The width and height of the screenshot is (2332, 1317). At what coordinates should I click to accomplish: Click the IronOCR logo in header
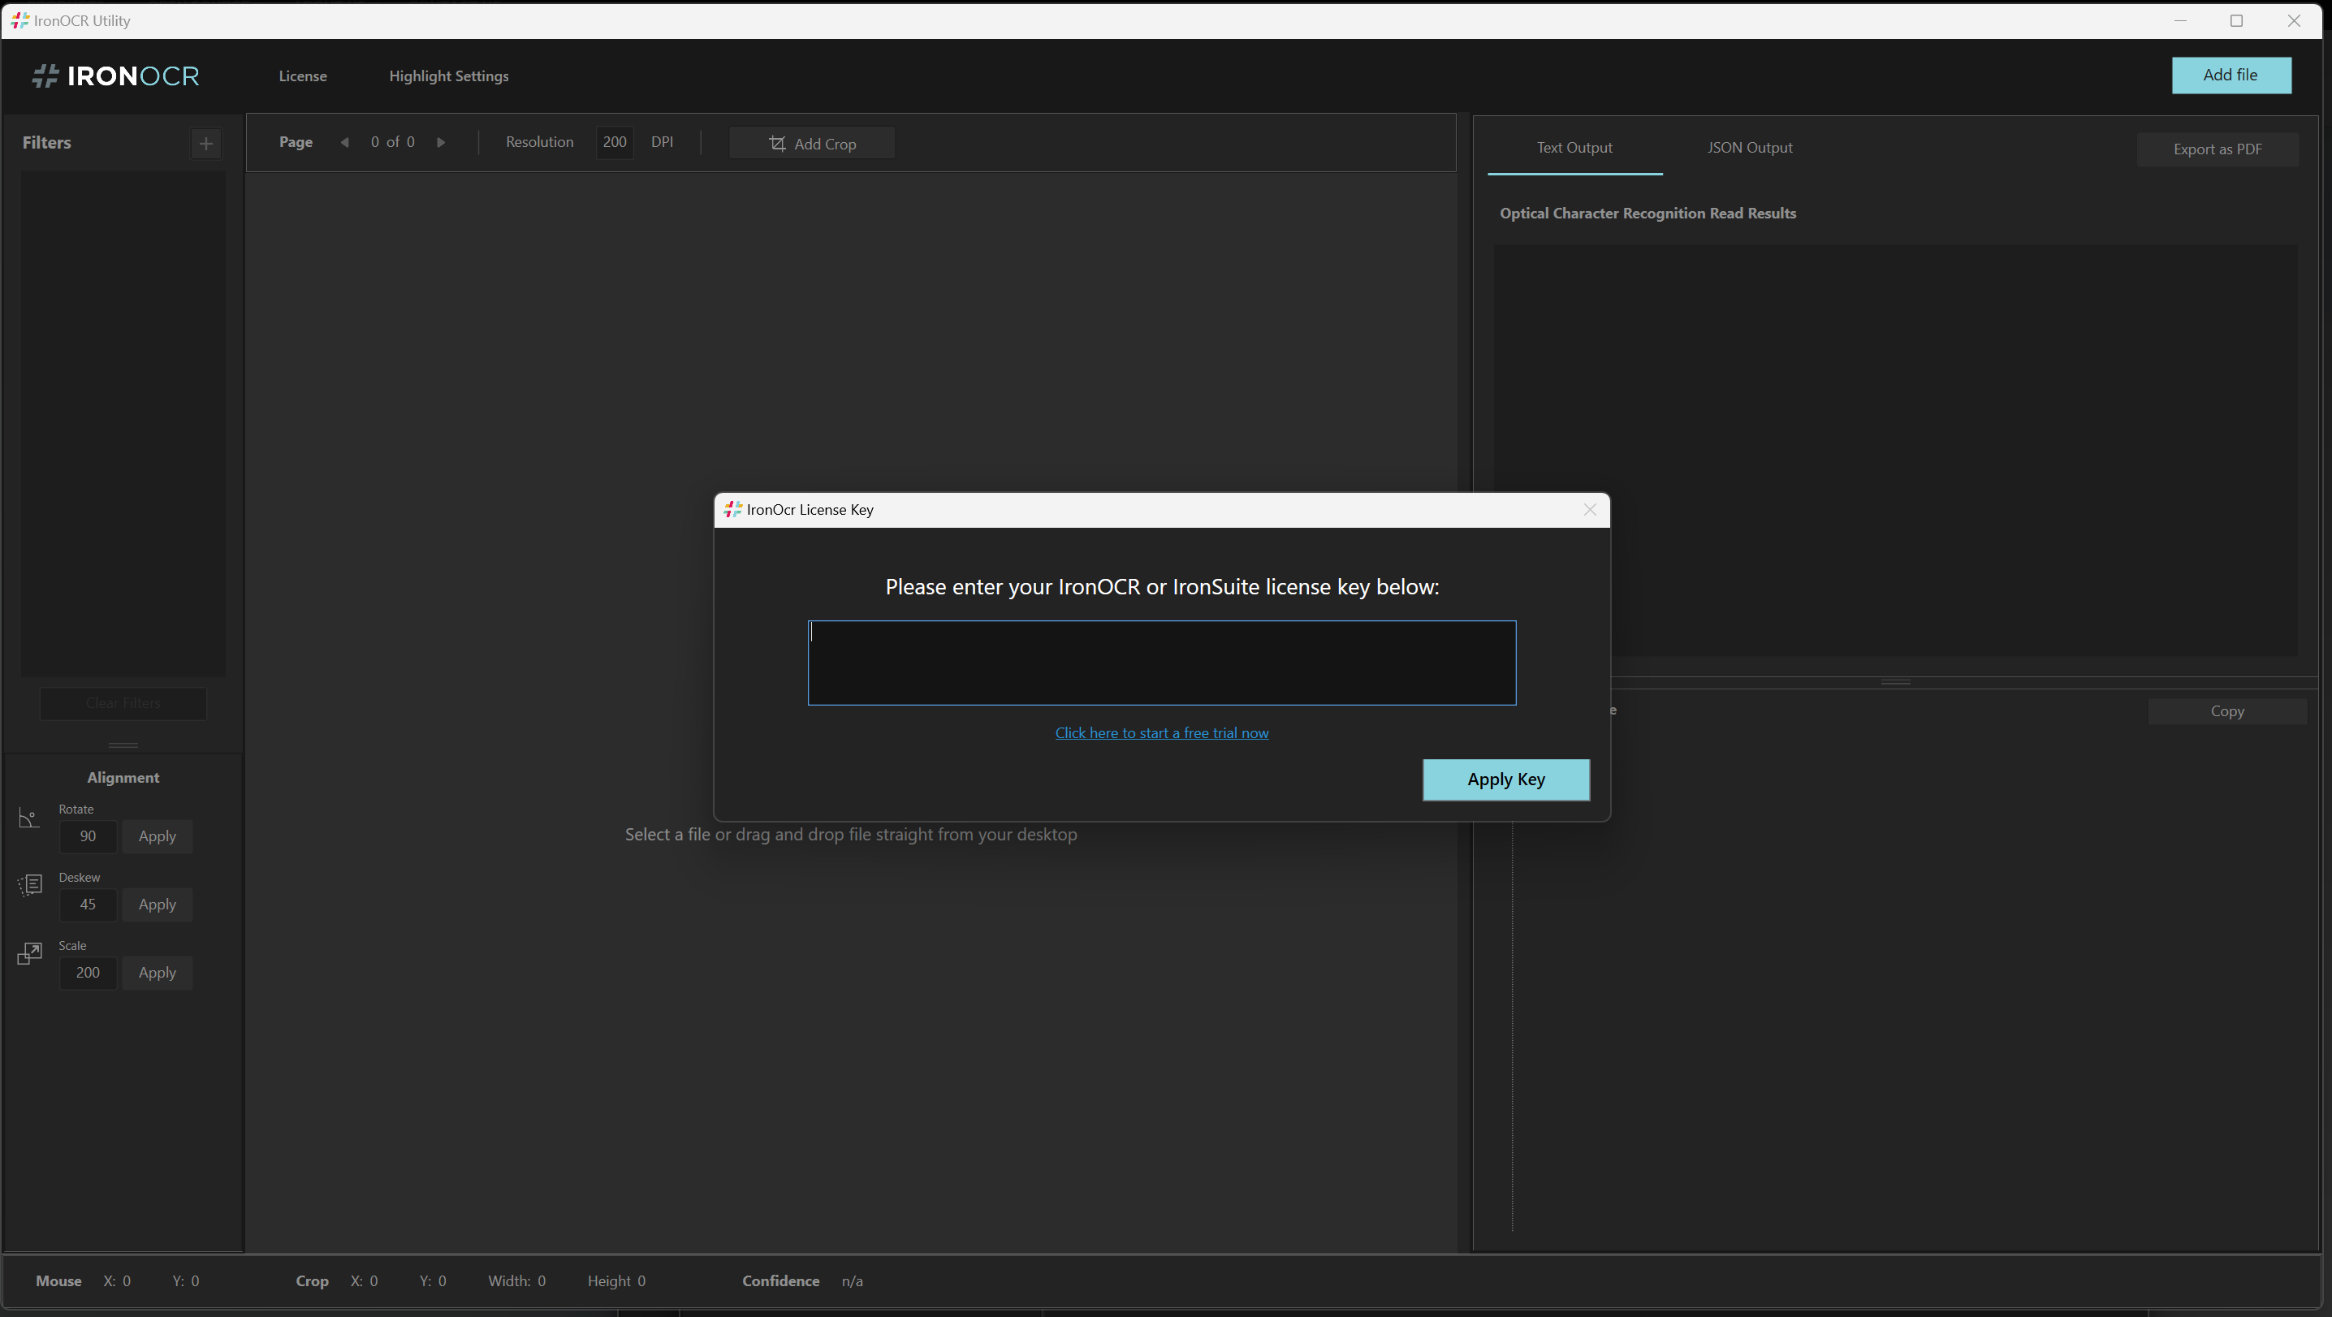click(x=116, y=76)
